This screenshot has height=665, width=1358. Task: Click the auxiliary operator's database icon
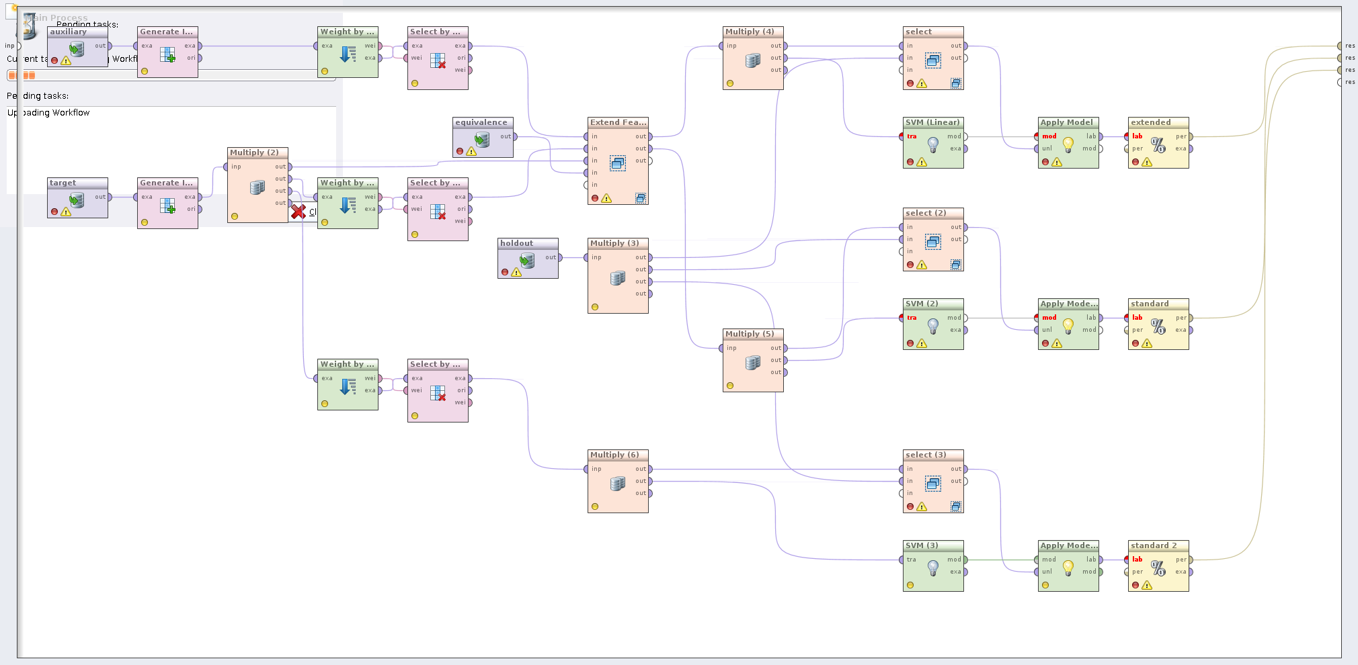(77, 48)
